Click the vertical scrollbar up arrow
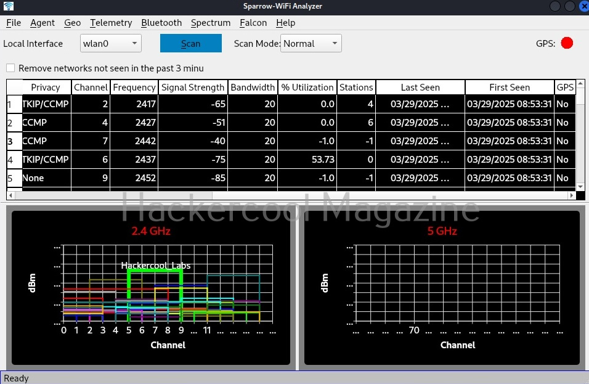Viewport: 589px width, 384px height. pyautogui.click(x=580, y=83)
